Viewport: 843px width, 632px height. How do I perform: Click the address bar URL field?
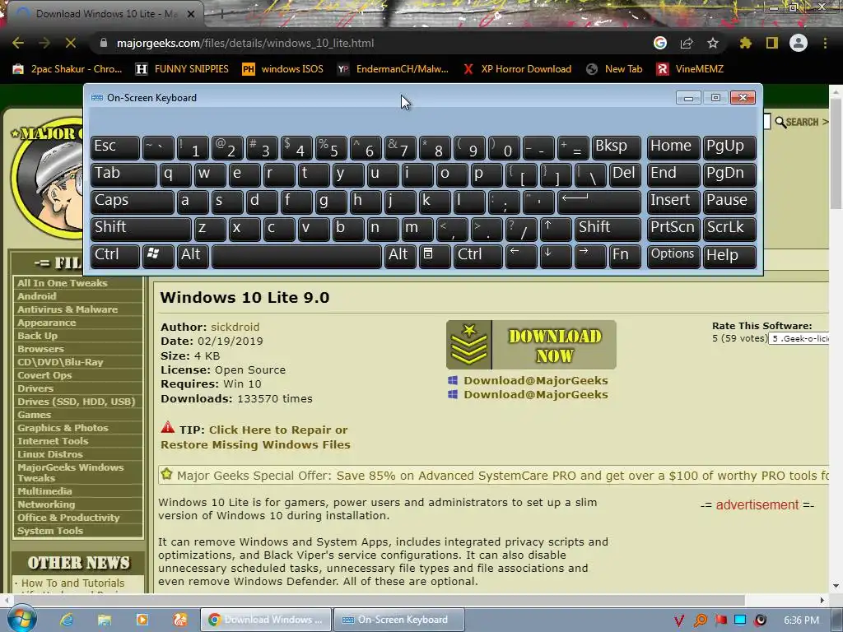coord(371,43)
